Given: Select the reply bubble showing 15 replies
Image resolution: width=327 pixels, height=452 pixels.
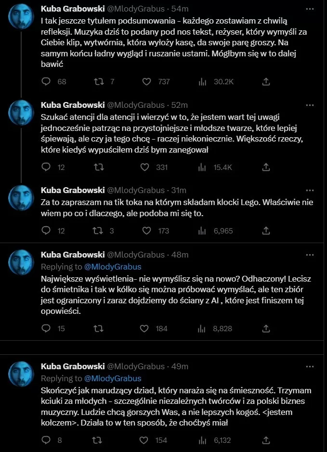Looking at the screenshot, I should [x=46, y=328].
